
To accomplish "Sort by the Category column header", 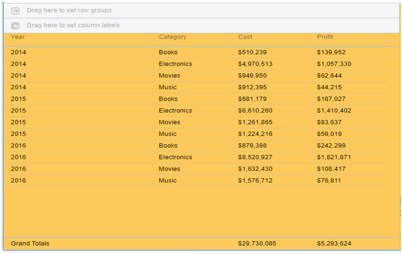I will (x=172, y=37).
